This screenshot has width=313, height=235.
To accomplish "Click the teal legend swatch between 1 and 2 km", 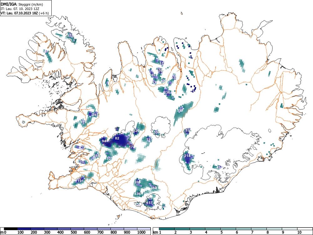I will (x=167, y=228).
